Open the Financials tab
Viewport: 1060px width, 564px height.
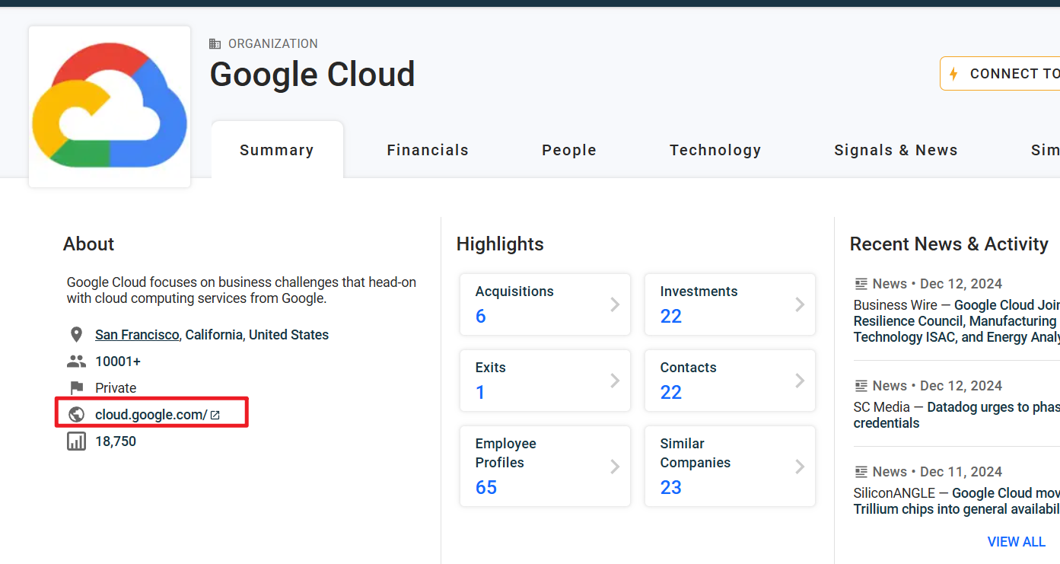pyautogui.click(x=428, y=150)
